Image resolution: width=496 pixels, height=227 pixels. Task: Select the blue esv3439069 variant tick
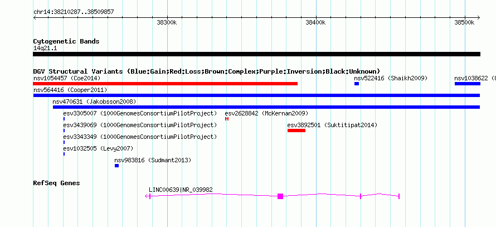[x=64, y=131]
